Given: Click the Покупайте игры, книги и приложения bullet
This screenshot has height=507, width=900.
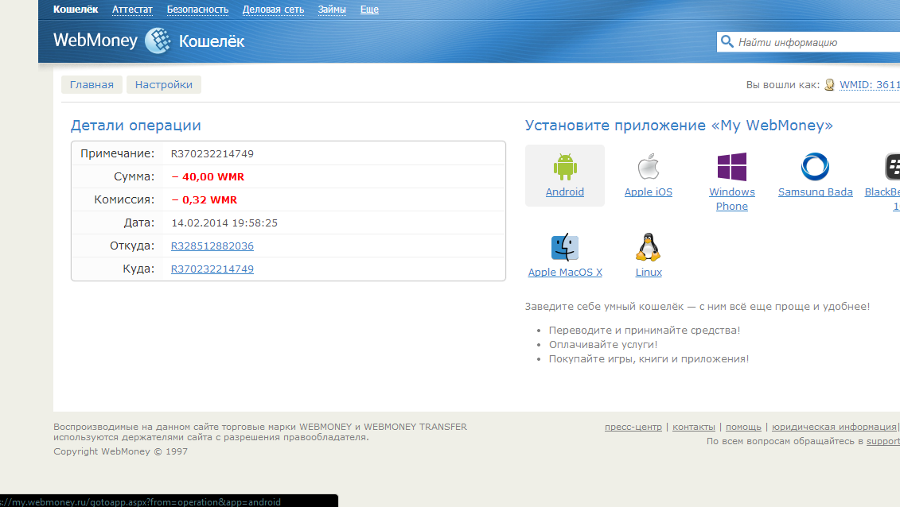Looking at the screenshot, I should [x=649, y=358].
